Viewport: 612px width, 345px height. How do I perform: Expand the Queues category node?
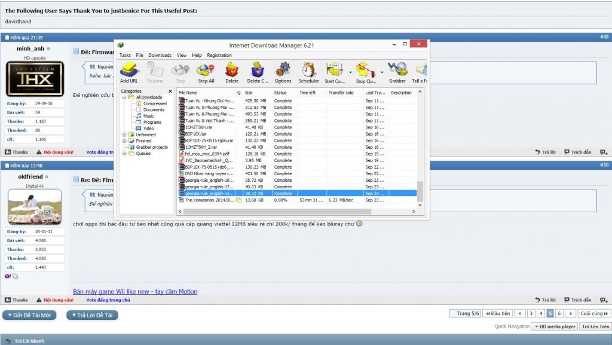pos(124,154)
